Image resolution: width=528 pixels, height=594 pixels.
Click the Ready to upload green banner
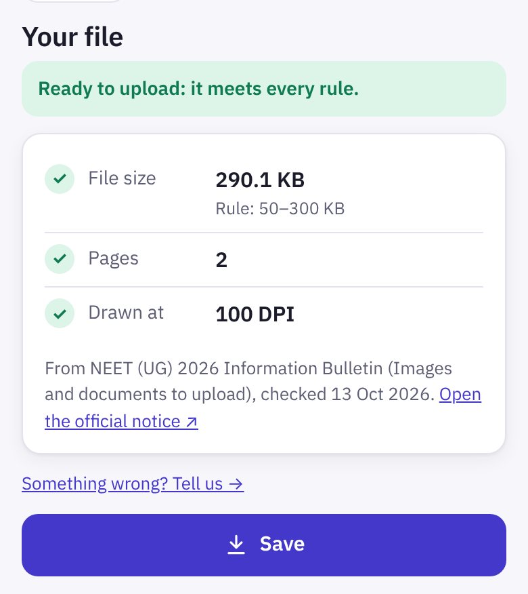263,89
